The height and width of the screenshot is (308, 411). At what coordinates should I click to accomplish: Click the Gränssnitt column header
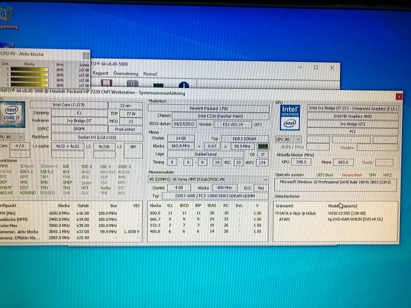tap(284, 206)
